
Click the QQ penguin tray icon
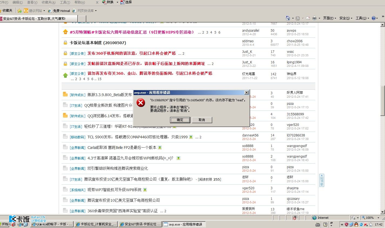[356, 224]
